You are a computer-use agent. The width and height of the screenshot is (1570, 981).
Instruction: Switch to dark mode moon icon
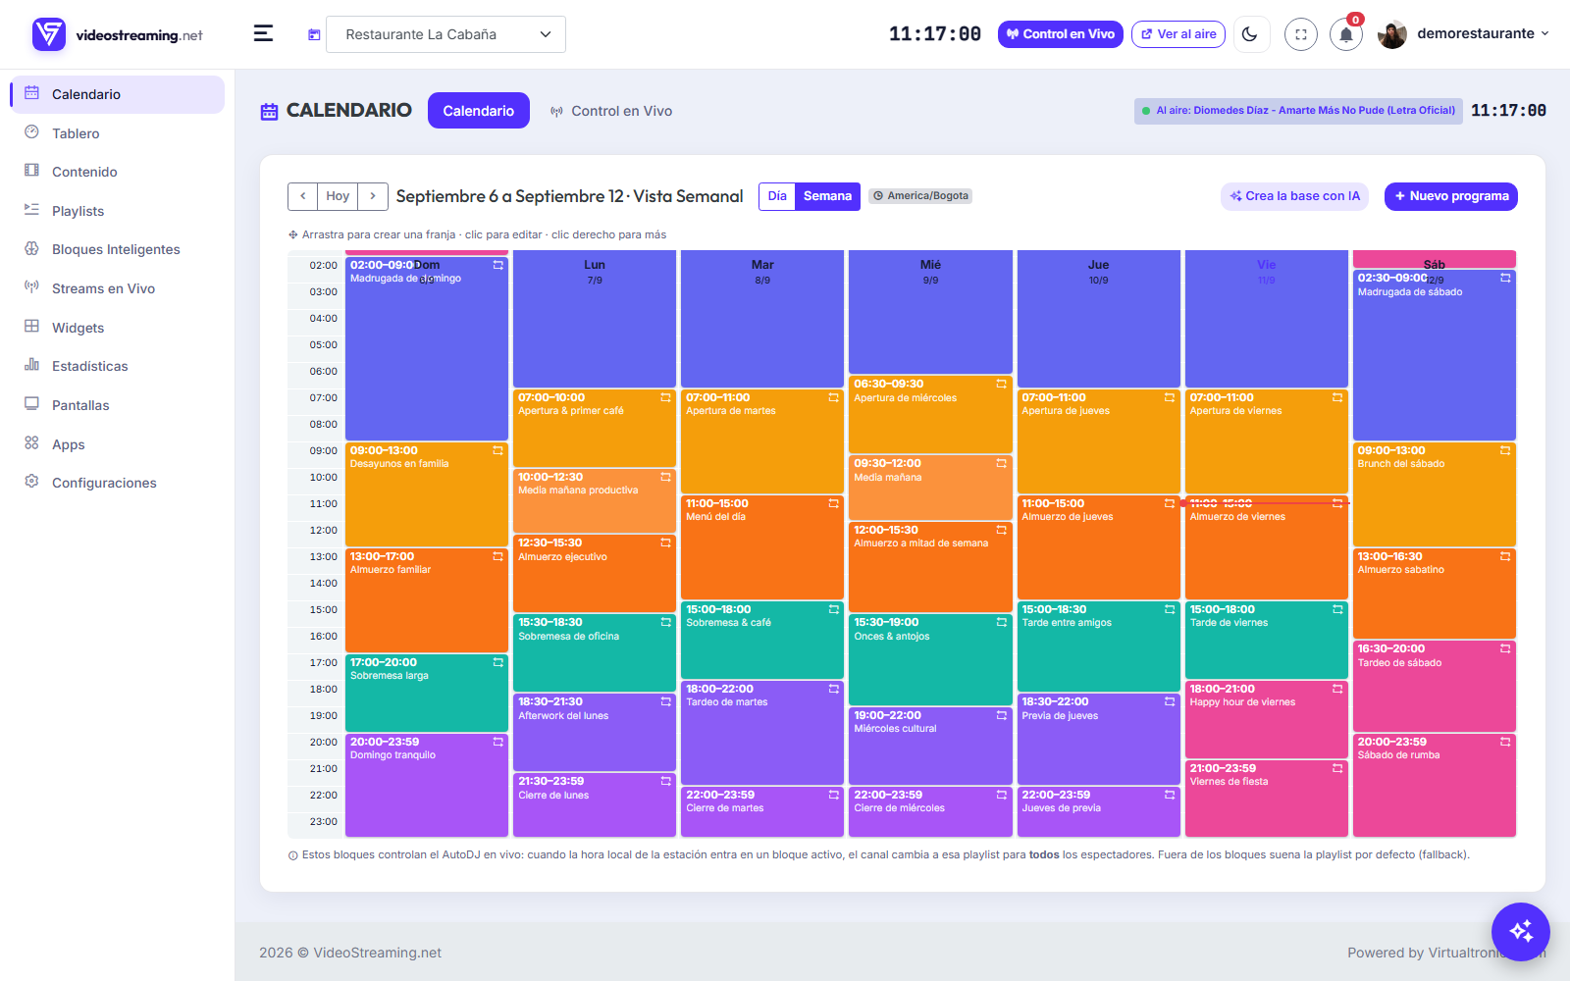pos(1249,34)
